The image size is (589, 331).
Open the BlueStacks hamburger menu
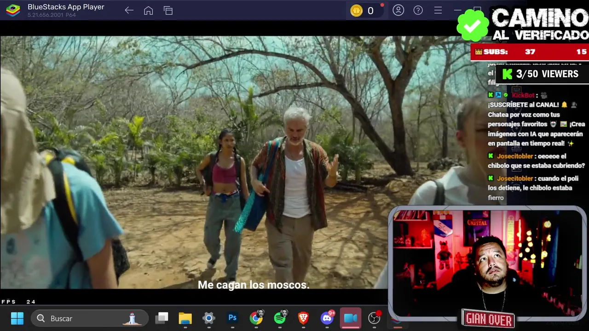tap(438, 10)
